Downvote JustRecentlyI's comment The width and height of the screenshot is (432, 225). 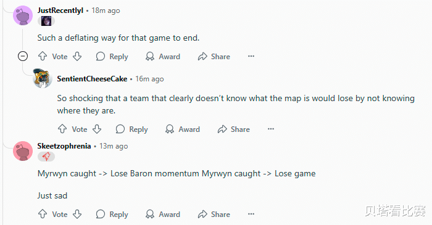[x=77, y=56]
